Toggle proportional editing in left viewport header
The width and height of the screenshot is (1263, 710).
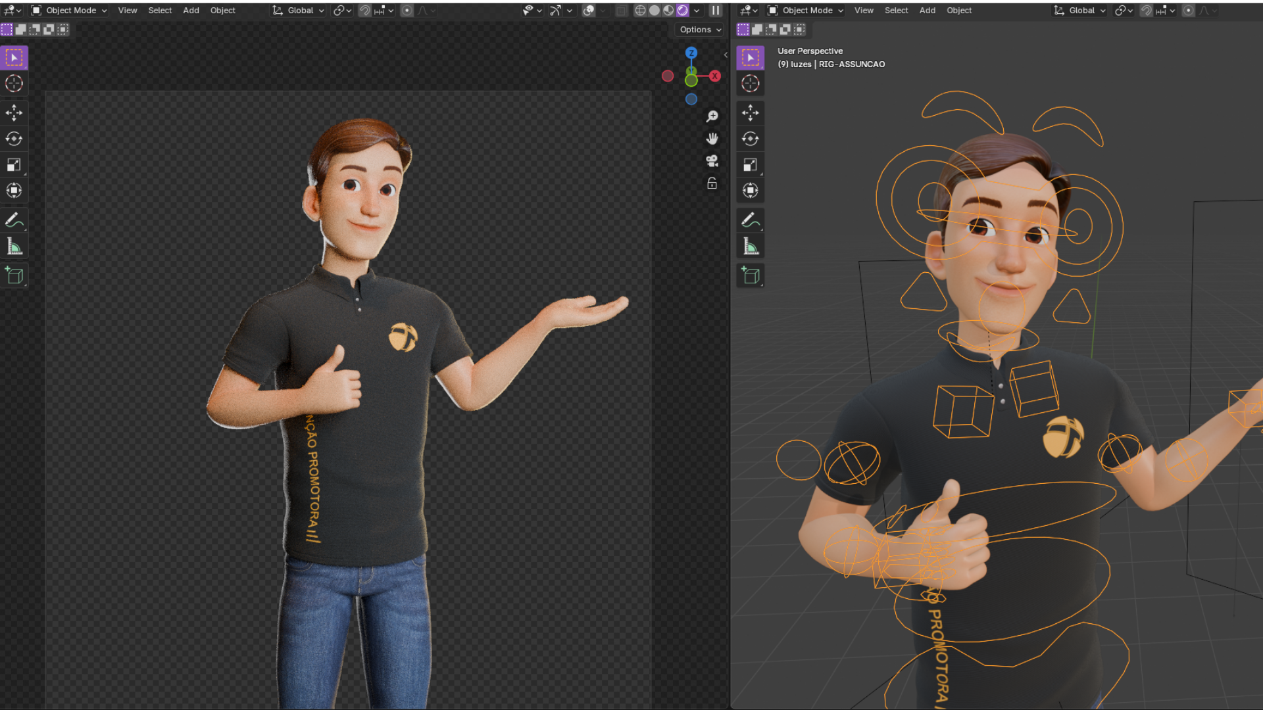click(407, 11)
